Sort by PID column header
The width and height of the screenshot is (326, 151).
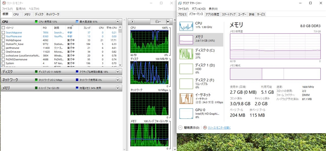click(47, 28)
